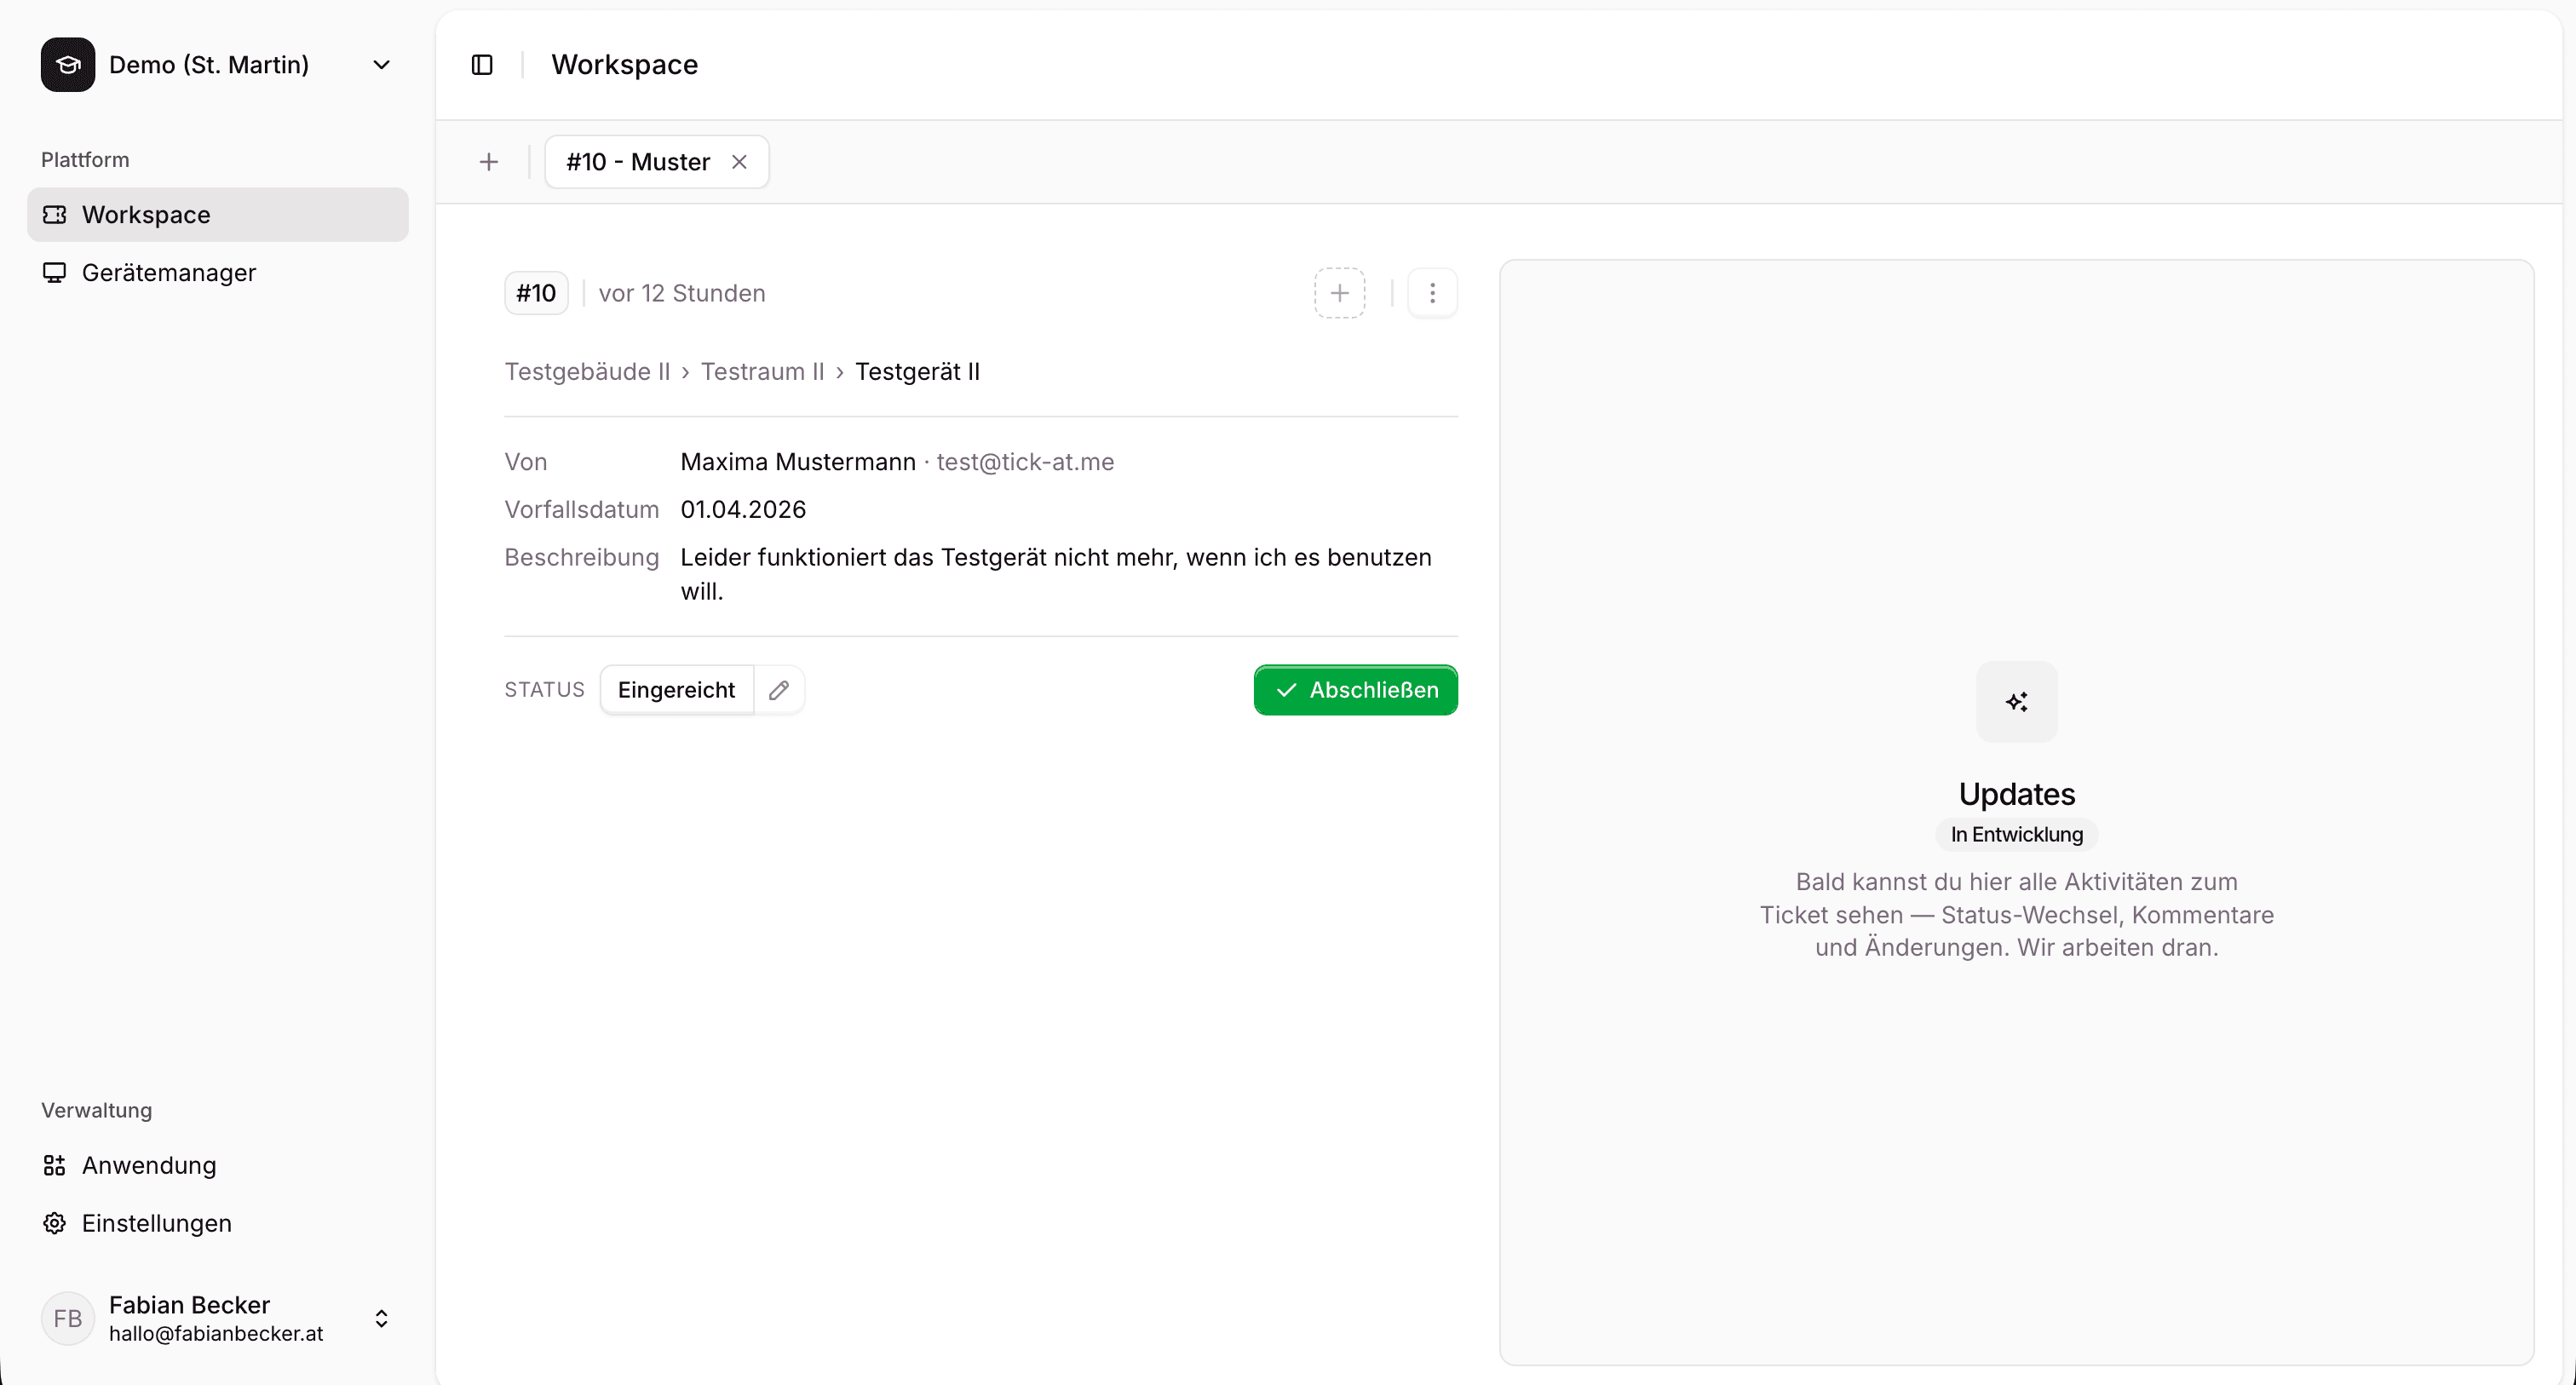The width and height of the screenshot is (2576, 1385).
Task: Select Workspace under Platform
Action: (146, 213)
